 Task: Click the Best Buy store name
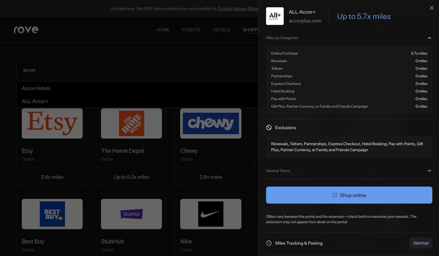tap(33, 241)
